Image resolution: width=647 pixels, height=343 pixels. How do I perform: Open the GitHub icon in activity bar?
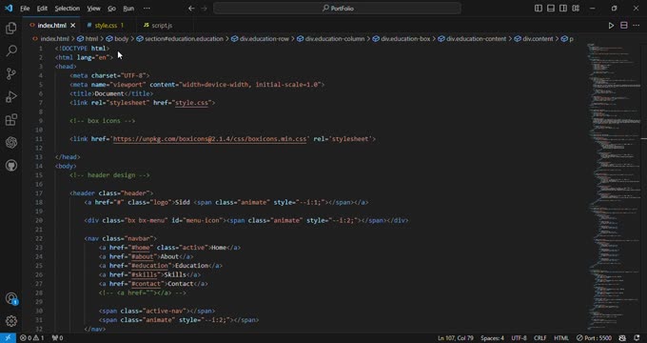click(11, 166)
